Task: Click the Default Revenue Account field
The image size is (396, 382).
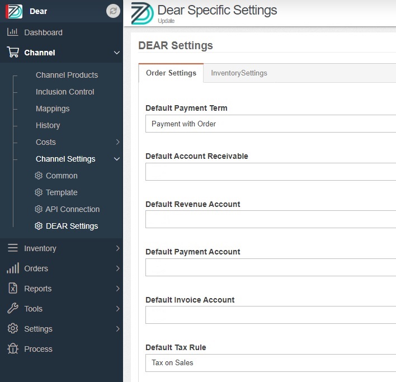Action: point(271,219)
